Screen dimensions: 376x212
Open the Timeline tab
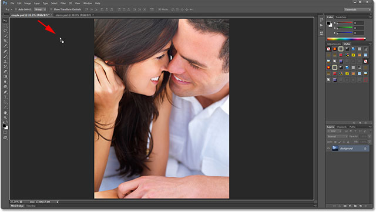[31, 206]
